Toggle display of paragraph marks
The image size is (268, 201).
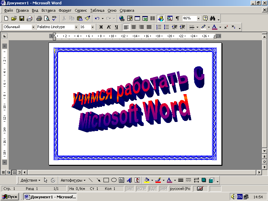pos(178,18)
